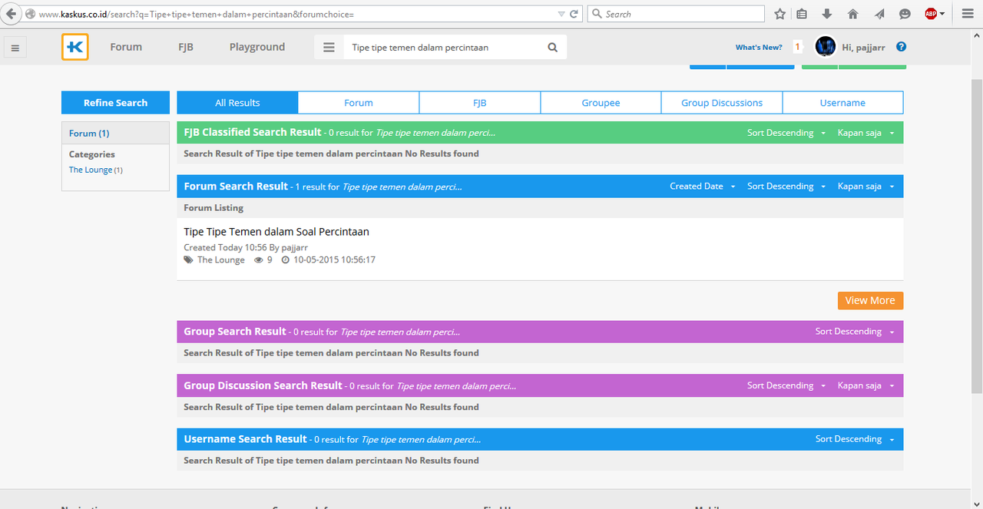The height and width of the screenshot is (509, 983).
Task: Select the Username results tab
Action: tap(842, 103)
